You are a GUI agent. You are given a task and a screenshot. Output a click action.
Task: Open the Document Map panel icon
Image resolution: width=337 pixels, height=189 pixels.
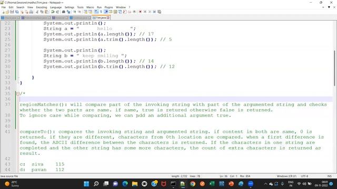pyautogui.click(x=115, y=12)
